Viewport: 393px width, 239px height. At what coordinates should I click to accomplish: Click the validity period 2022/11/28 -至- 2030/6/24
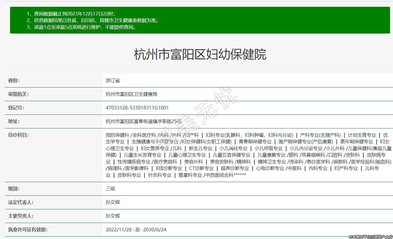coord(136,230)
